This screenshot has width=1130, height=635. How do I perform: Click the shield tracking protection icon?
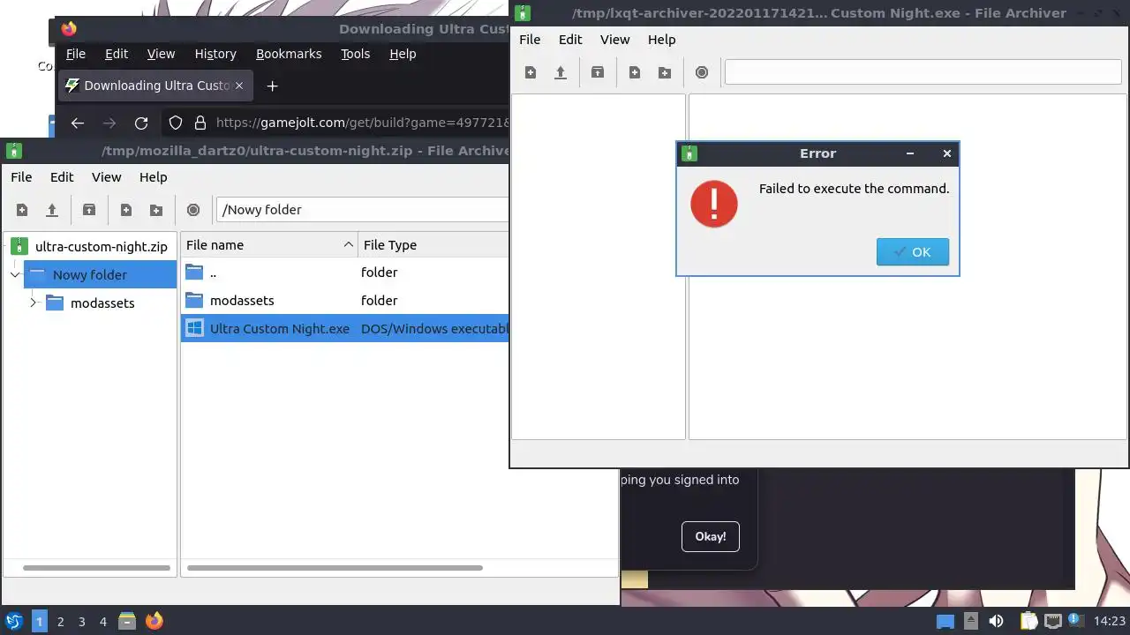click(176, 123)
